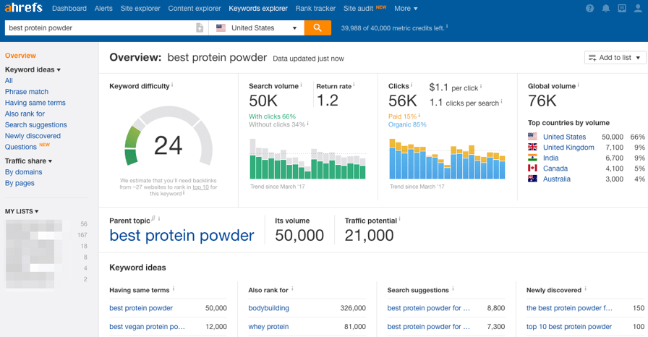Image resolution: width=648 pixels, height=337 pixels.
Task: Click the info icon next to Global volume
Action: click(578, 85)
